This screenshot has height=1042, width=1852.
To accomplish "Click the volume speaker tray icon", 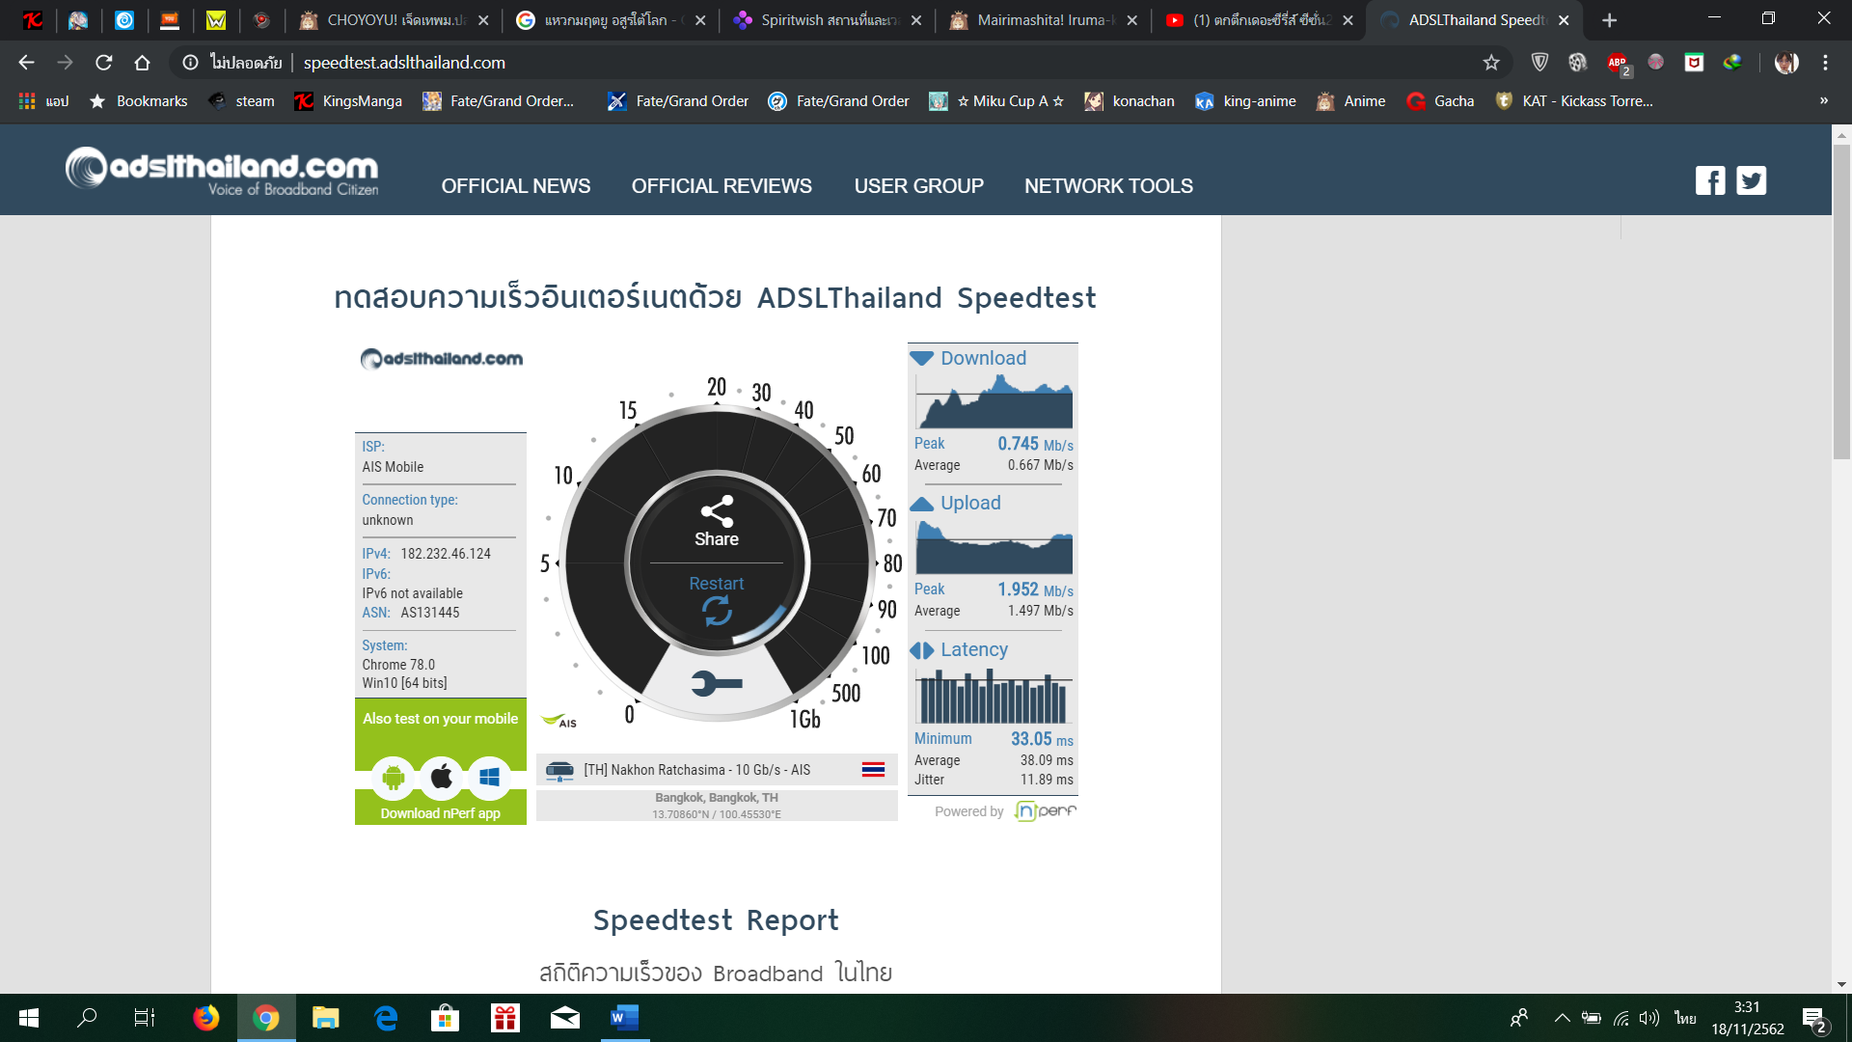I will click(1650, 1018).
